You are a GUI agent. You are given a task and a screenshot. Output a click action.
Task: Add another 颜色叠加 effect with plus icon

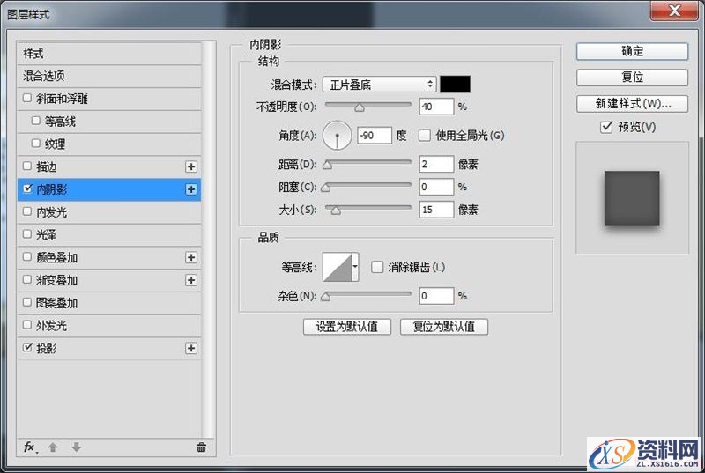pyautogui.click(x=191, y=257)
